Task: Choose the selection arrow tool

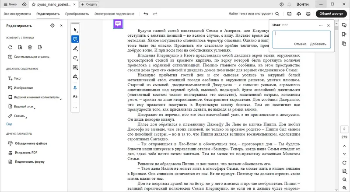Action: click(x=75, y=30)
